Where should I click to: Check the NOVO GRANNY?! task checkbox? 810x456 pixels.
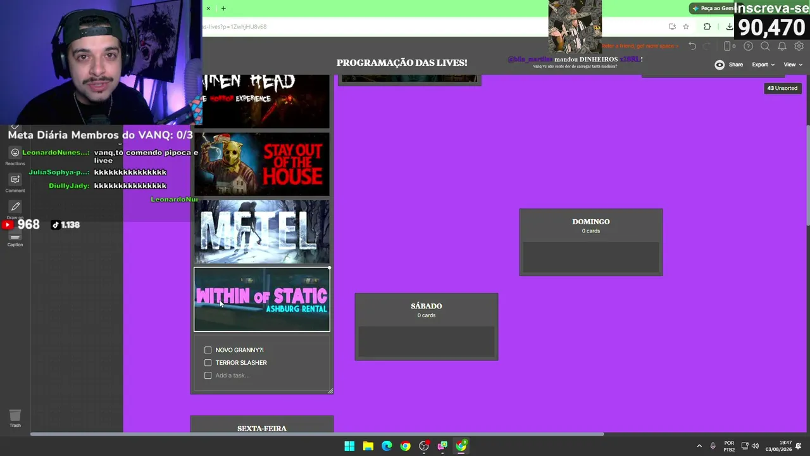[x=208, y=350]
